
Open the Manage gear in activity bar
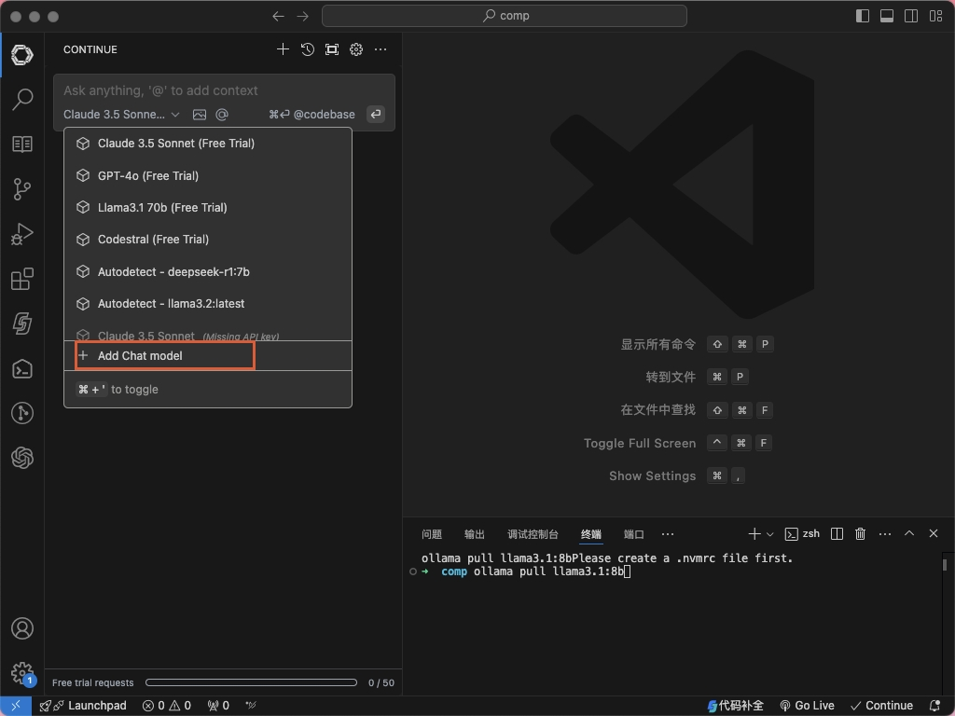(x=22, y=673)
